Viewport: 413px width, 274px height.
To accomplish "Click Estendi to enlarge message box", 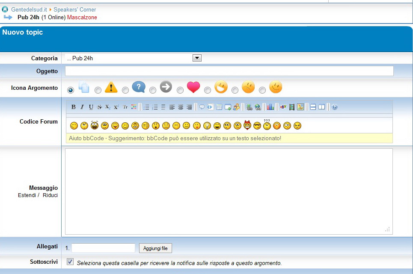I will tap(27, 195).
